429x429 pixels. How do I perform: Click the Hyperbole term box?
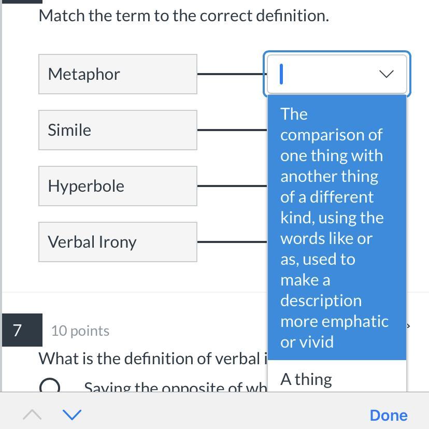[118, 186]
